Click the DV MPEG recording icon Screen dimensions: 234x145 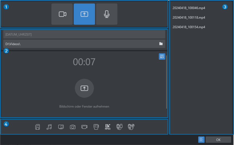[x=107, y=127]
